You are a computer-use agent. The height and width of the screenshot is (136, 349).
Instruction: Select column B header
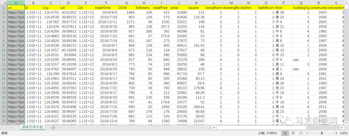coord(33,3)
